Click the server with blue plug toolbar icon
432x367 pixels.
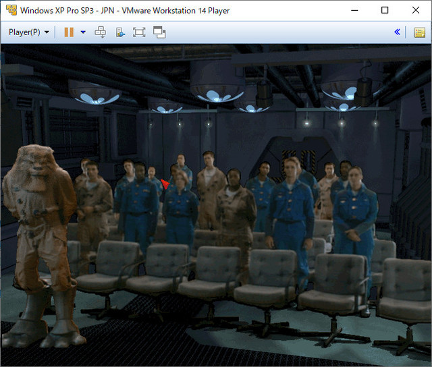(120, 32)
